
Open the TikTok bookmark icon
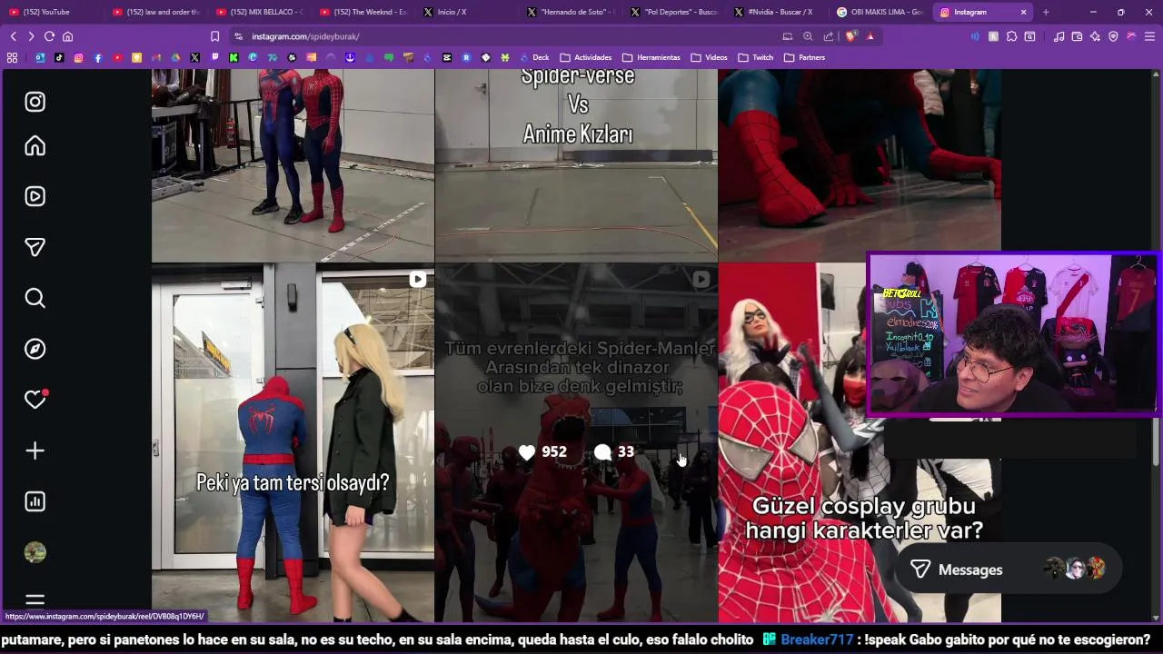pos(59,57)
